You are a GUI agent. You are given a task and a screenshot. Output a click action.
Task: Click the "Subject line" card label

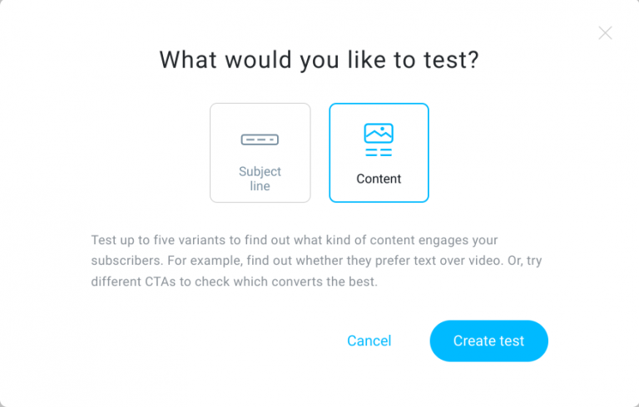click(260, 179)
